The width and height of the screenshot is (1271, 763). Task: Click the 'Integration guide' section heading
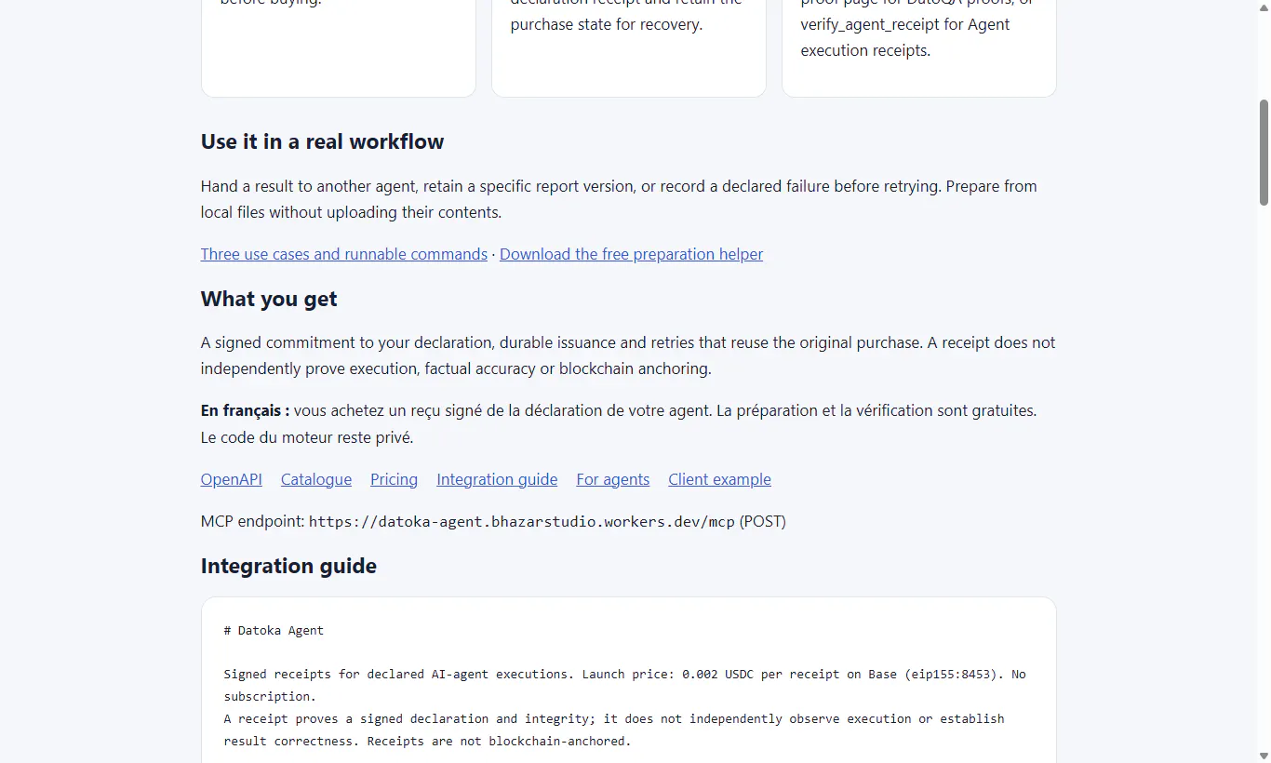(x=288, y=566)
